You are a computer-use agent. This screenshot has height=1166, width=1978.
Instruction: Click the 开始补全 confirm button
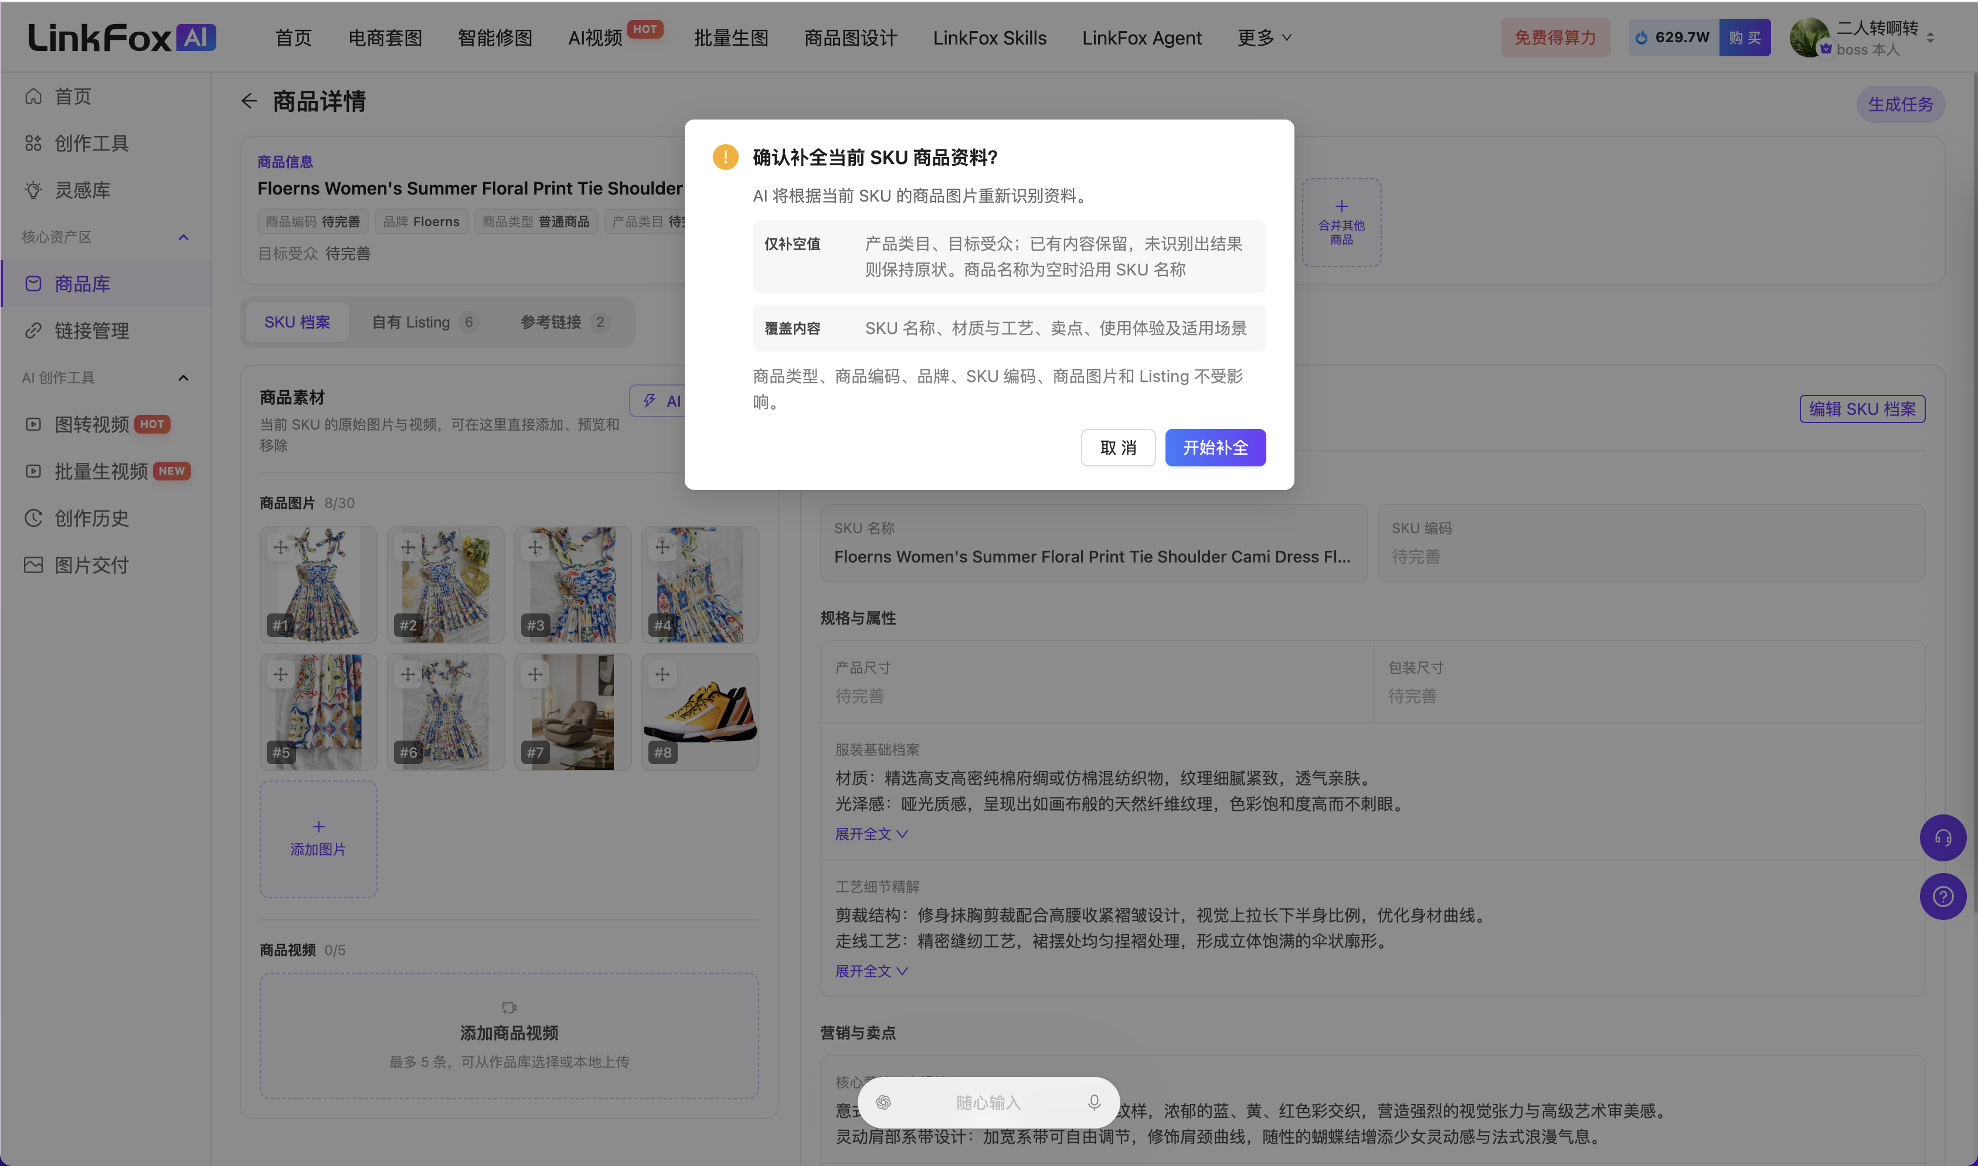click(x=1215, y=447)
